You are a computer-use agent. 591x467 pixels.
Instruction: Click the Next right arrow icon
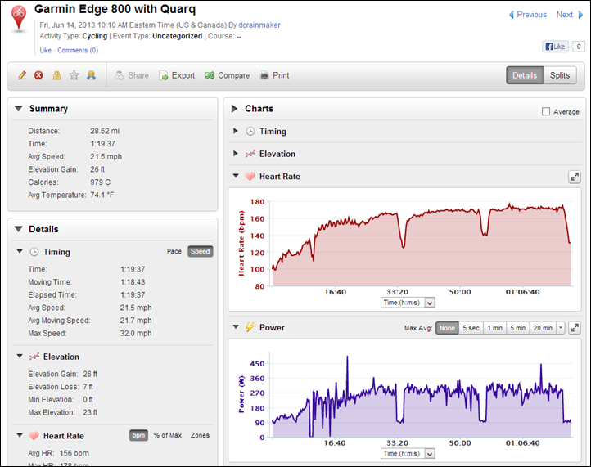[581, 15]
